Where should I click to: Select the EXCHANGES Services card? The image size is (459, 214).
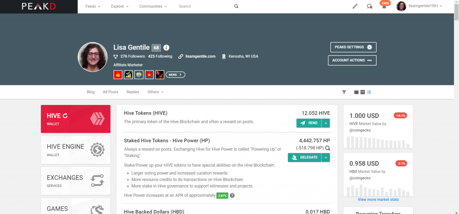click(x=75, y=181)
